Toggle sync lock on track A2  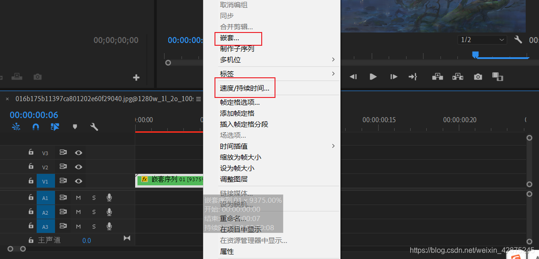(63, 212)
